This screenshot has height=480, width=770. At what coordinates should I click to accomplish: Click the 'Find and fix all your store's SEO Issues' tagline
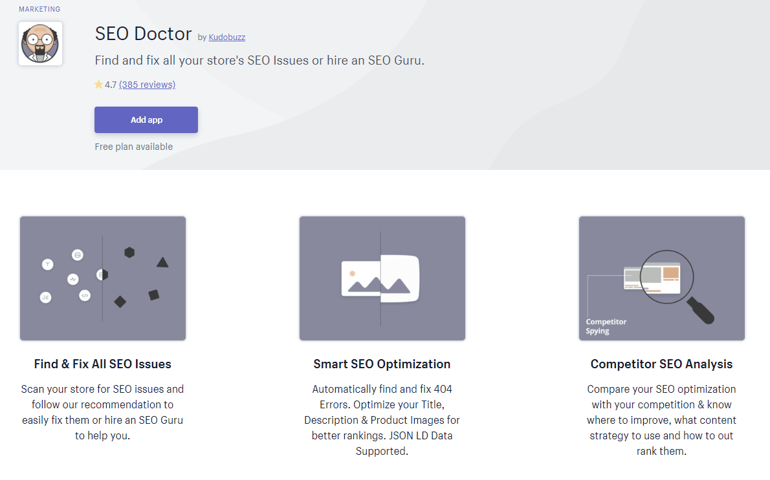[x=259, y=60]
